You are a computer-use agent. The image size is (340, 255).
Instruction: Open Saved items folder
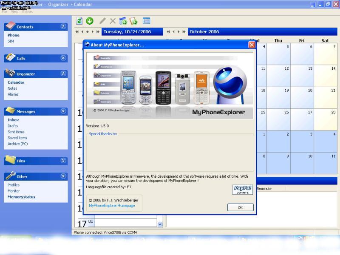[x=17, y=138]
